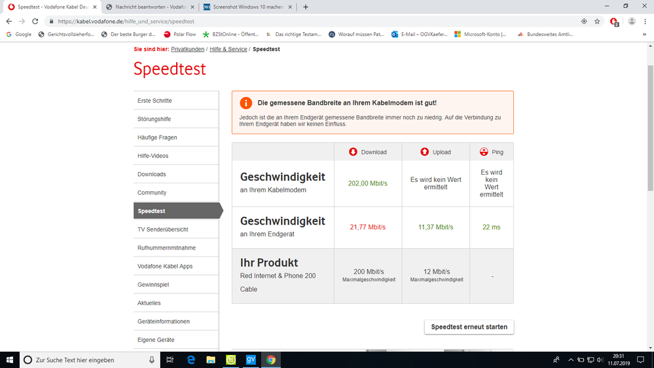Open Erste Schritte in sidebar
This screenshot has height=368, width=654.
(176, 101)
